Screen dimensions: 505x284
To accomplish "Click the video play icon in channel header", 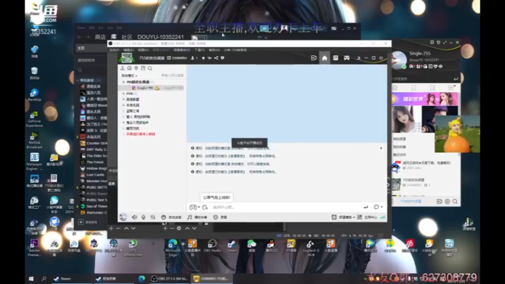I will (314, 58).
